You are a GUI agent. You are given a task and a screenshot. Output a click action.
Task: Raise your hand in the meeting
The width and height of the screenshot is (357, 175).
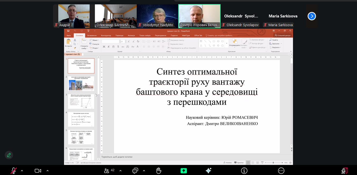click(x=158, y=171)
